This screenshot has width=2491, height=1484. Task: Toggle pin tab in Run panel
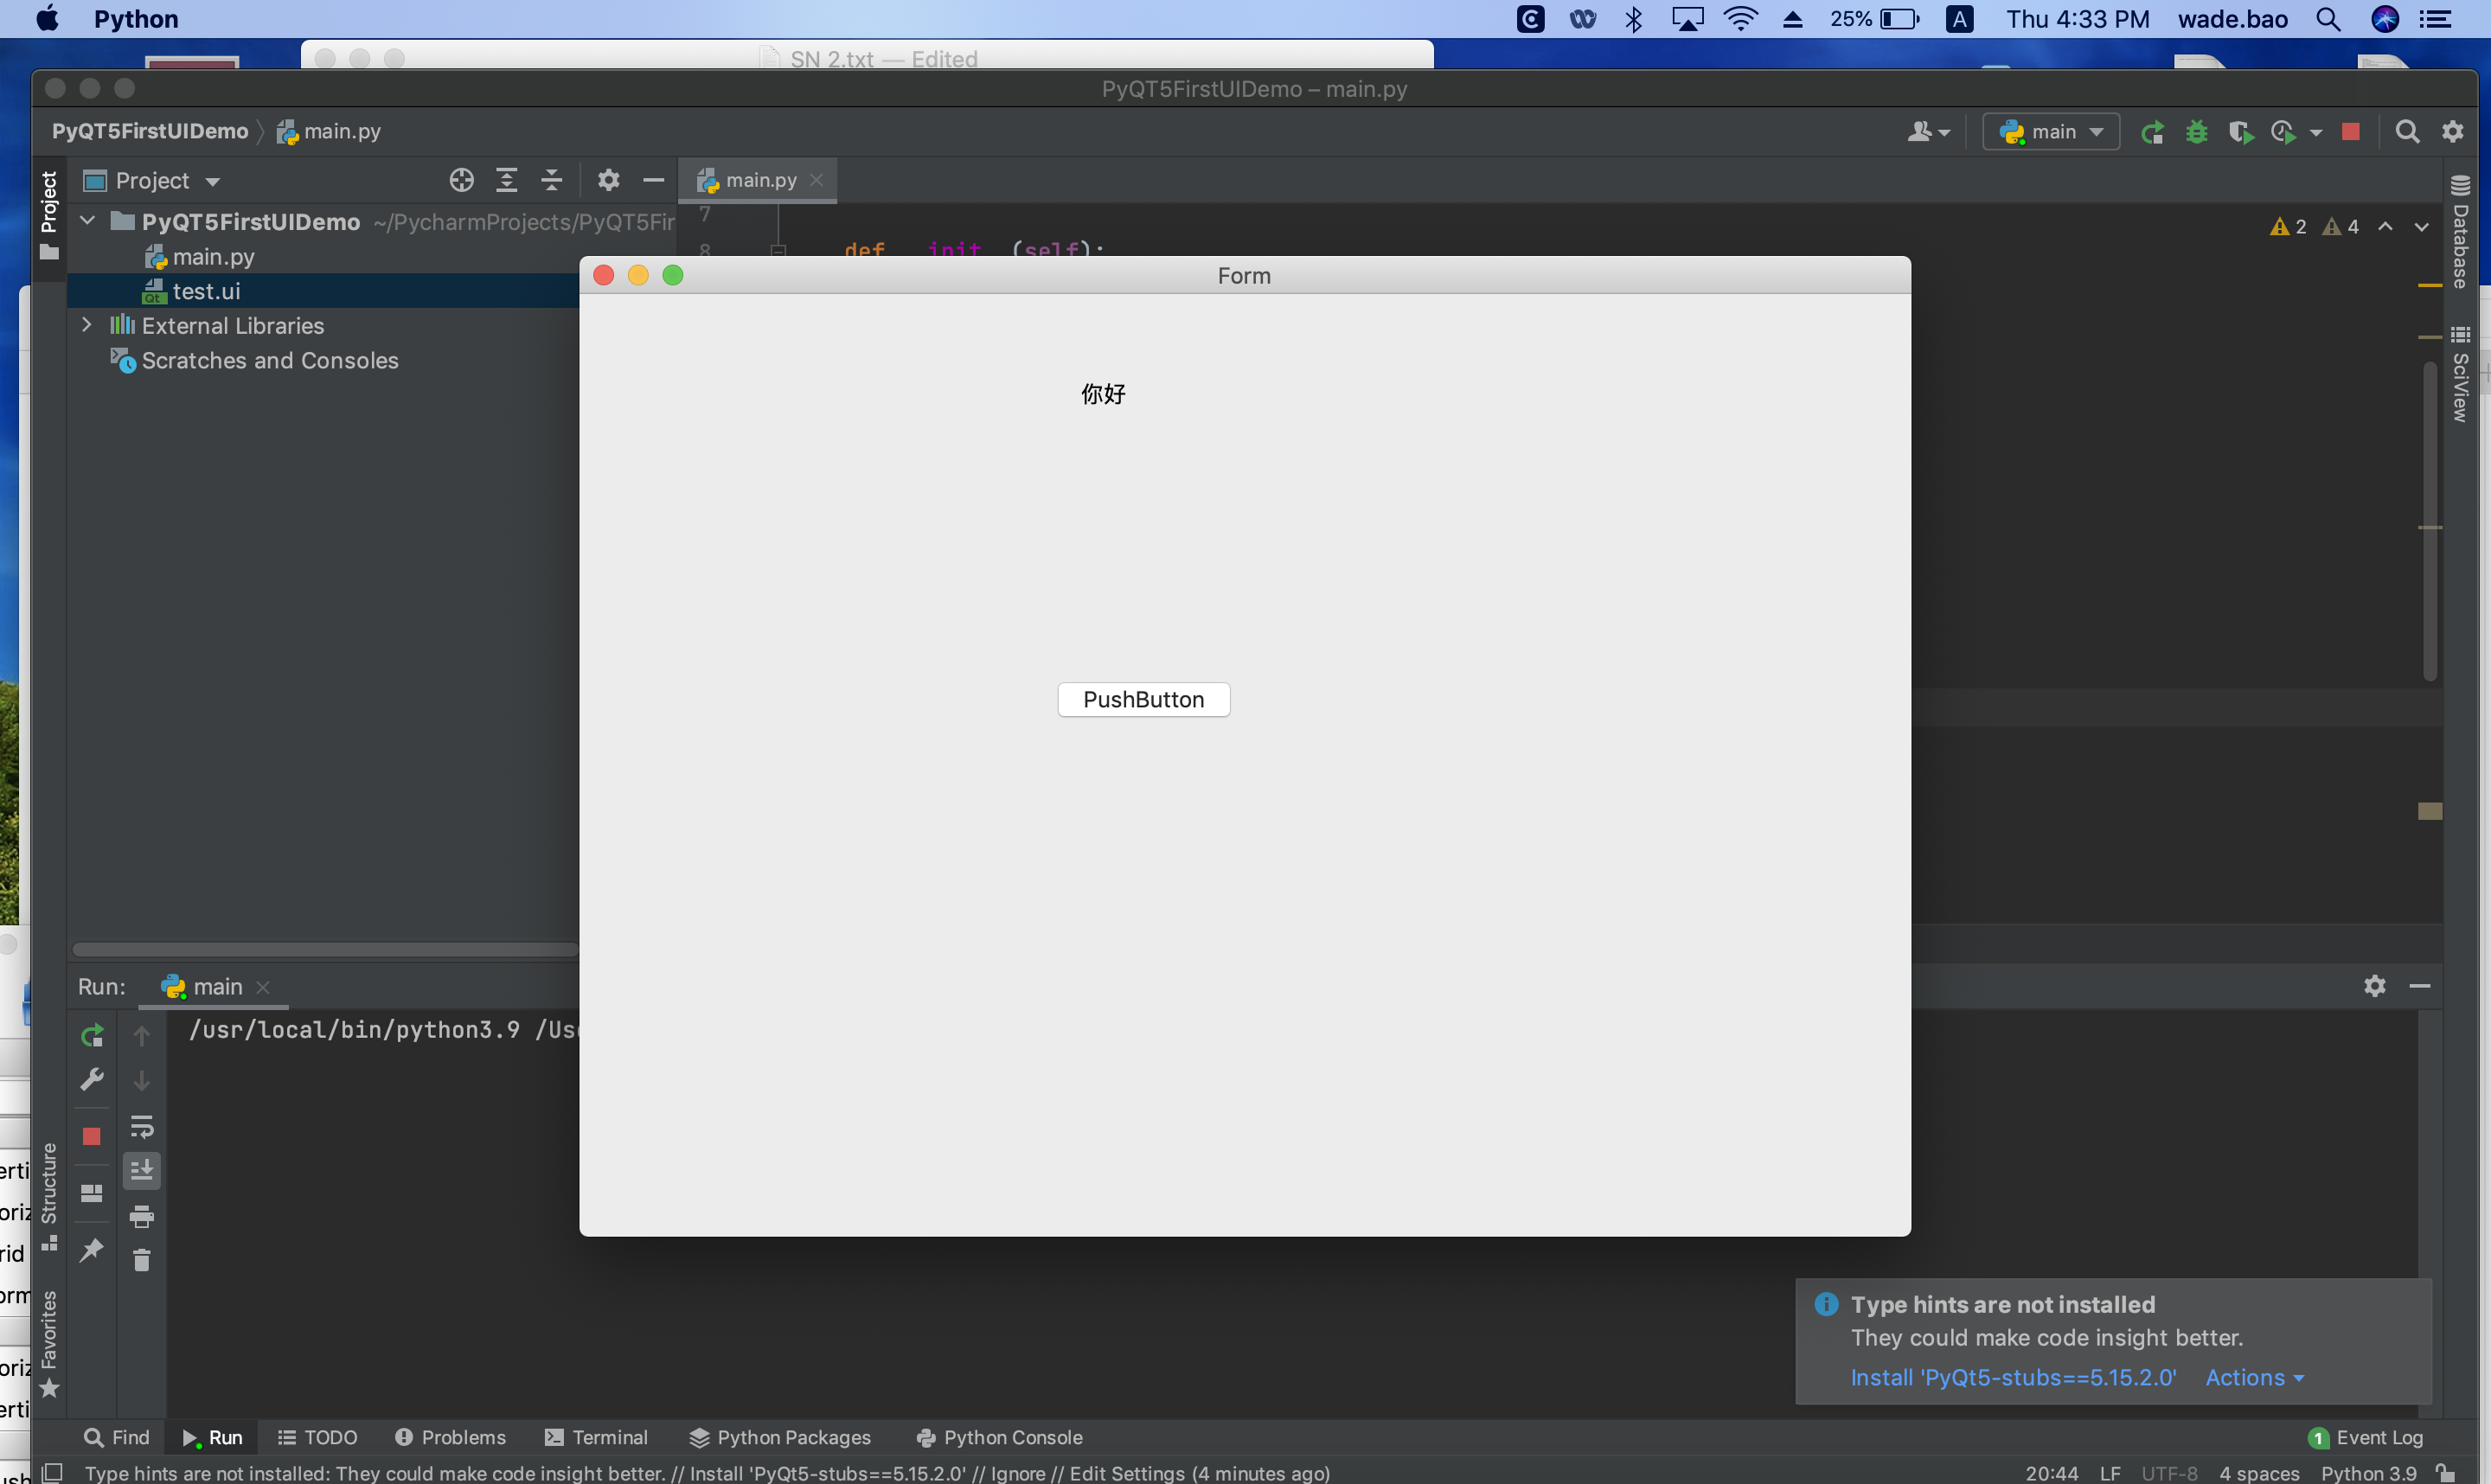click(x=92, y=1250)
